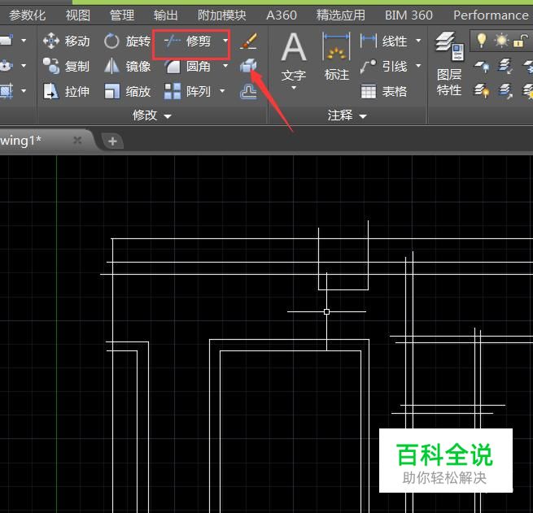This screenshot has width=533, height=513.
Task: Expand the 修剪 dropdown arrow
Action: [x=225, y=41]
